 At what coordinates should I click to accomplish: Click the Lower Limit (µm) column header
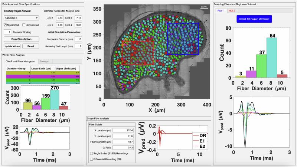(x=43, y=69)
